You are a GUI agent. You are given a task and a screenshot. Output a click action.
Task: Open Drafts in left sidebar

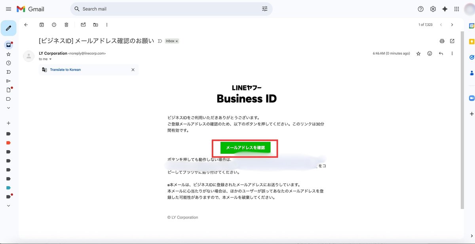point(8,90)
